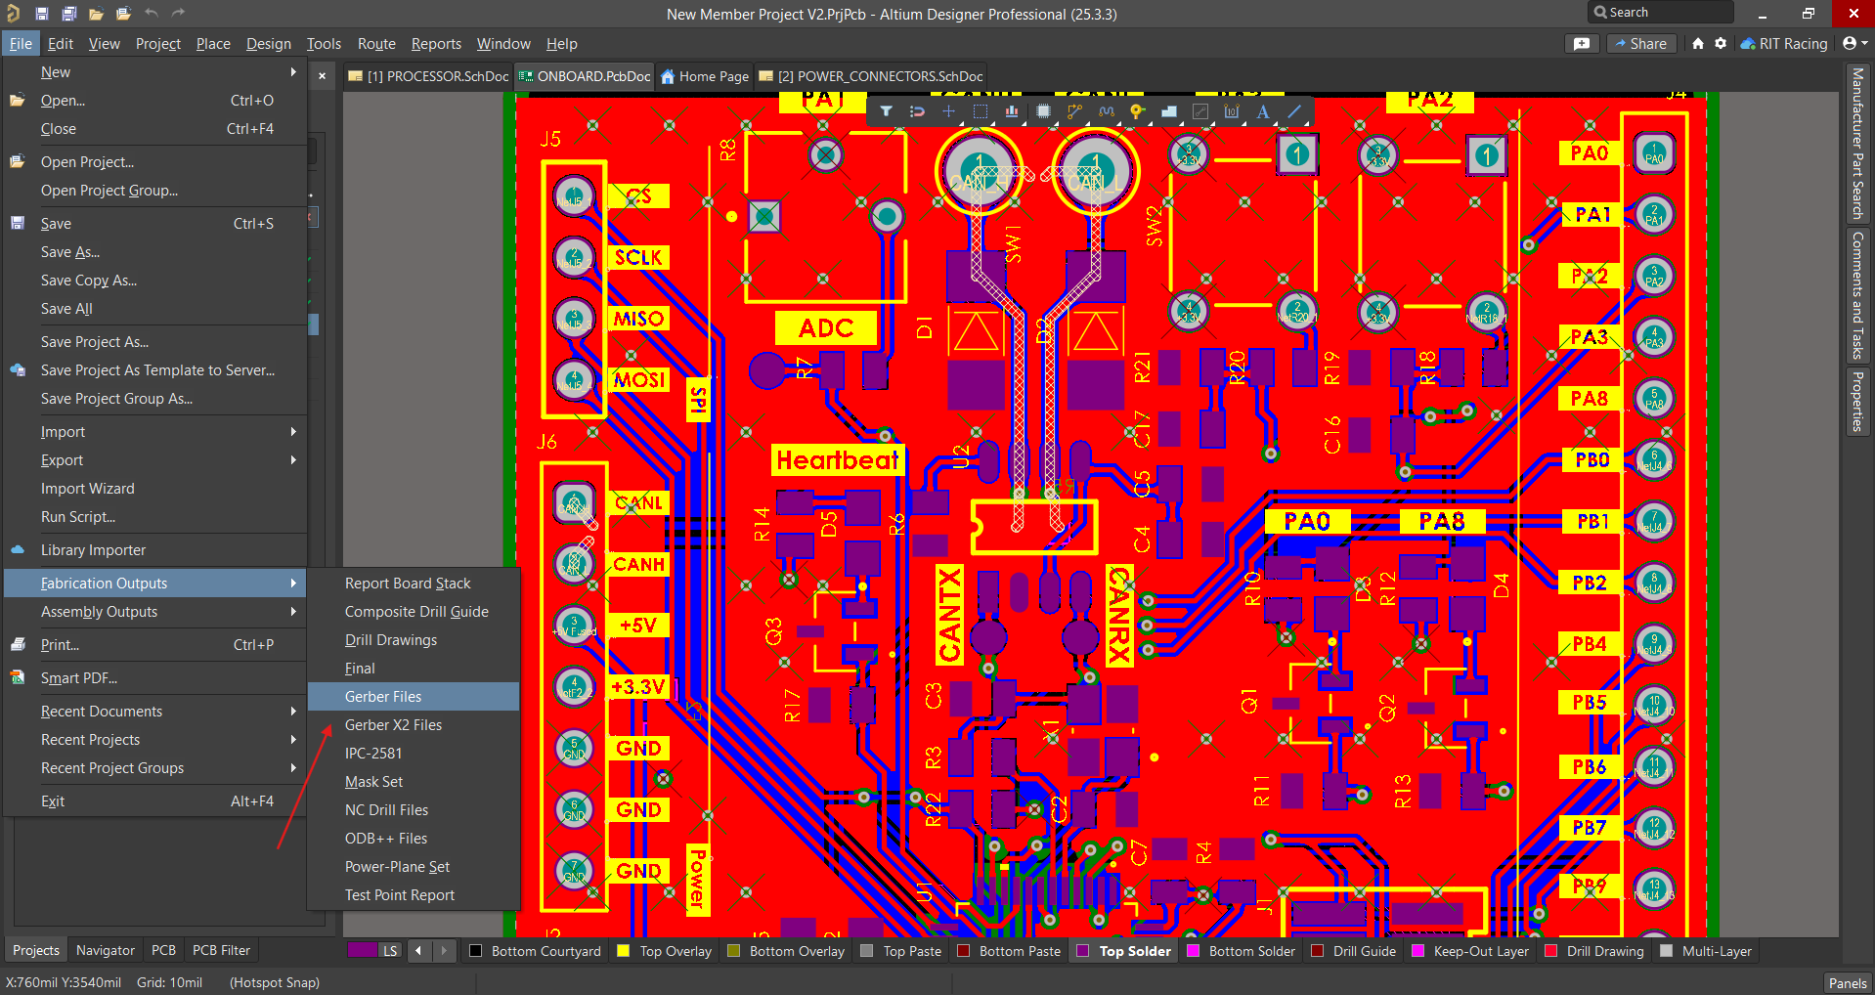This screenshot has height=995, width=1875.
Task: Open Manufacturer Part Search side panel
Action: click(x=1857, y=144)
